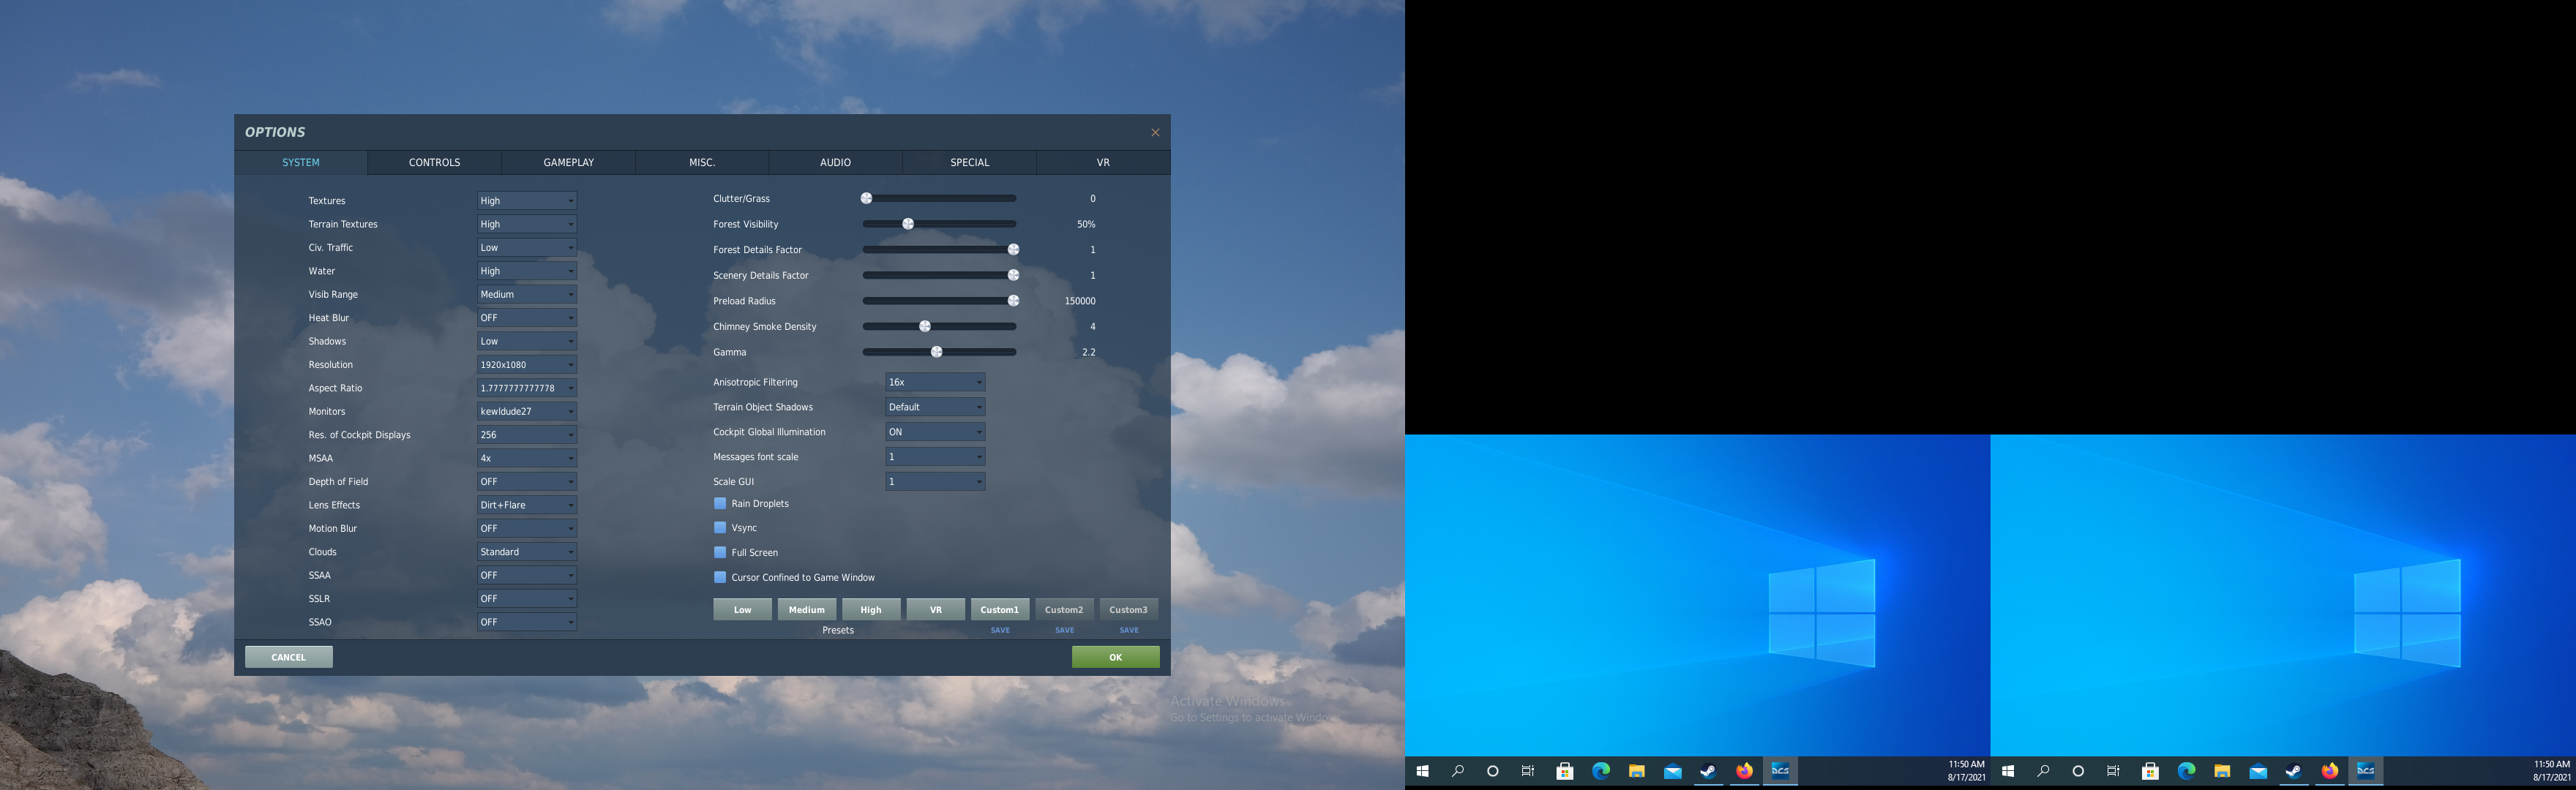Viewport: 2576px width, 790px height.
Task: Open Mail app on middle monitor taskbar
Action: tap(1673, 771)
